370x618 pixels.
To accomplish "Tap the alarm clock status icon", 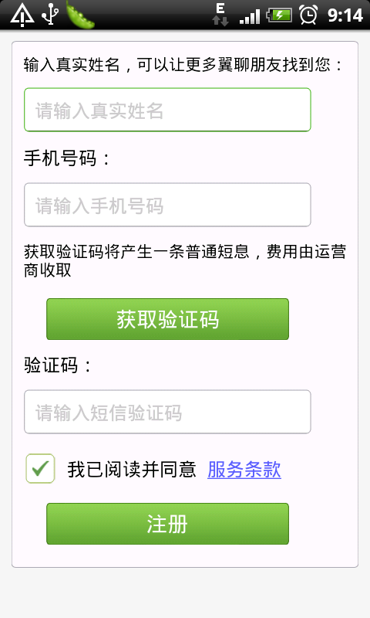I will click(x=308, y=15).
